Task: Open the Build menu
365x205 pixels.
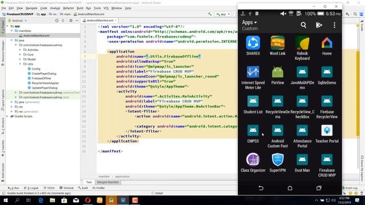Action: click(80, 8)
